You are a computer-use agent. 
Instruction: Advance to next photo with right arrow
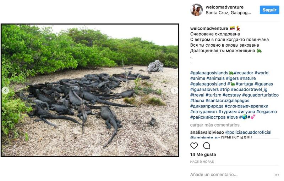click(174, 90)
